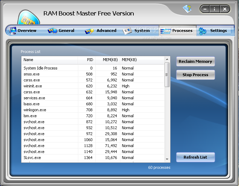Select the services.exe process

click(93, 98)
